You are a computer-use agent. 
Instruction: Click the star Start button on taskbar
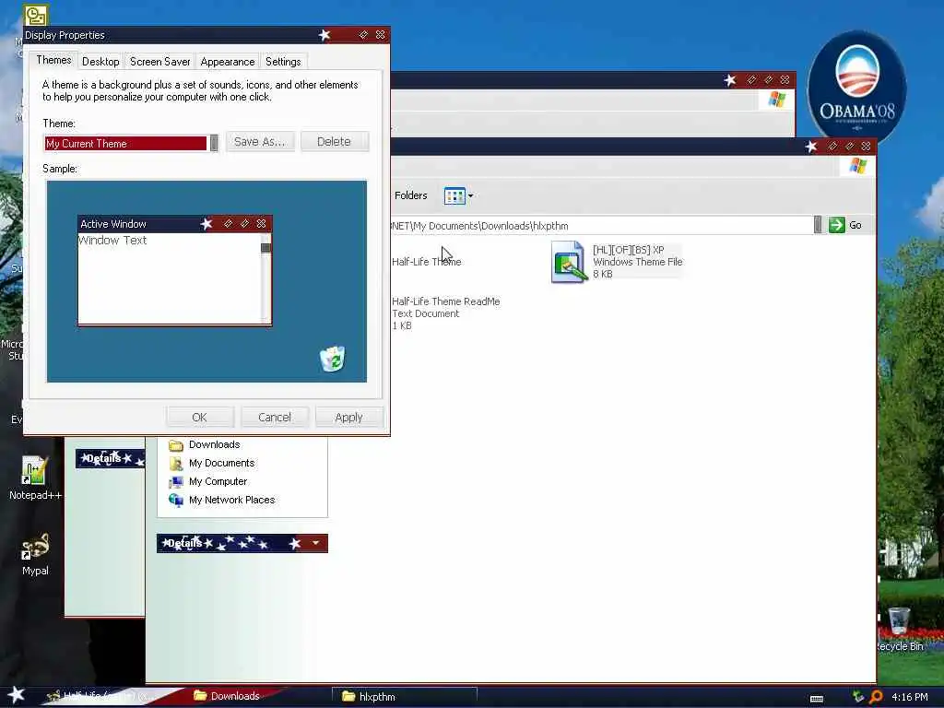(17, 695)
